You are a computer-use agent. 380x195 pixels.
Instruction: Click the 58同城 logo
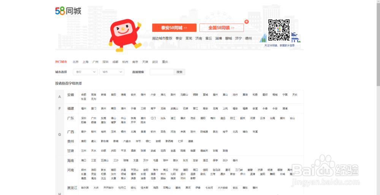pyautogui.click(x=68, y=11)
